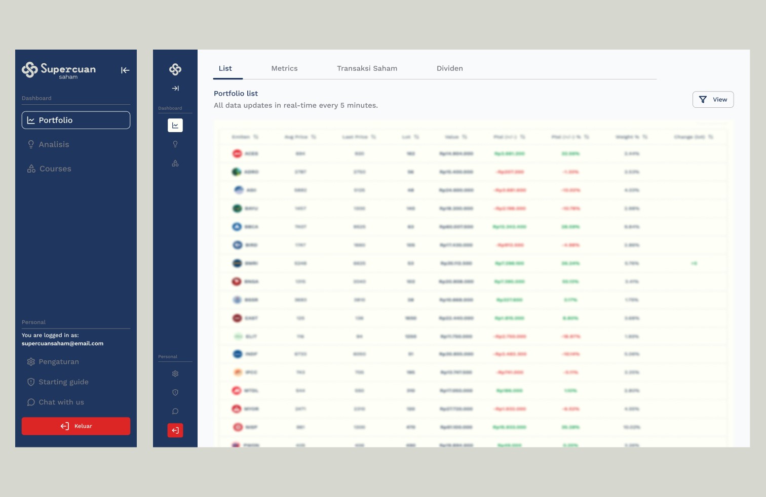Open the lightbulb analysis icon in the collapsed sidebar
766x497 pixels.
pos(175,144)
